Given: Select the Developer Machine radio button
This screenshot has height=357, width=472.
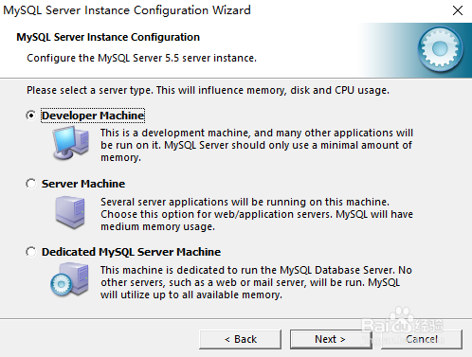Looking at the screenshot, I should click(31, 116).
